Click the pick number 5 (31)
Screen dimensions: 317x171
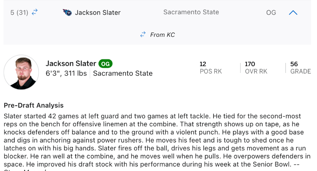[19, 13]
